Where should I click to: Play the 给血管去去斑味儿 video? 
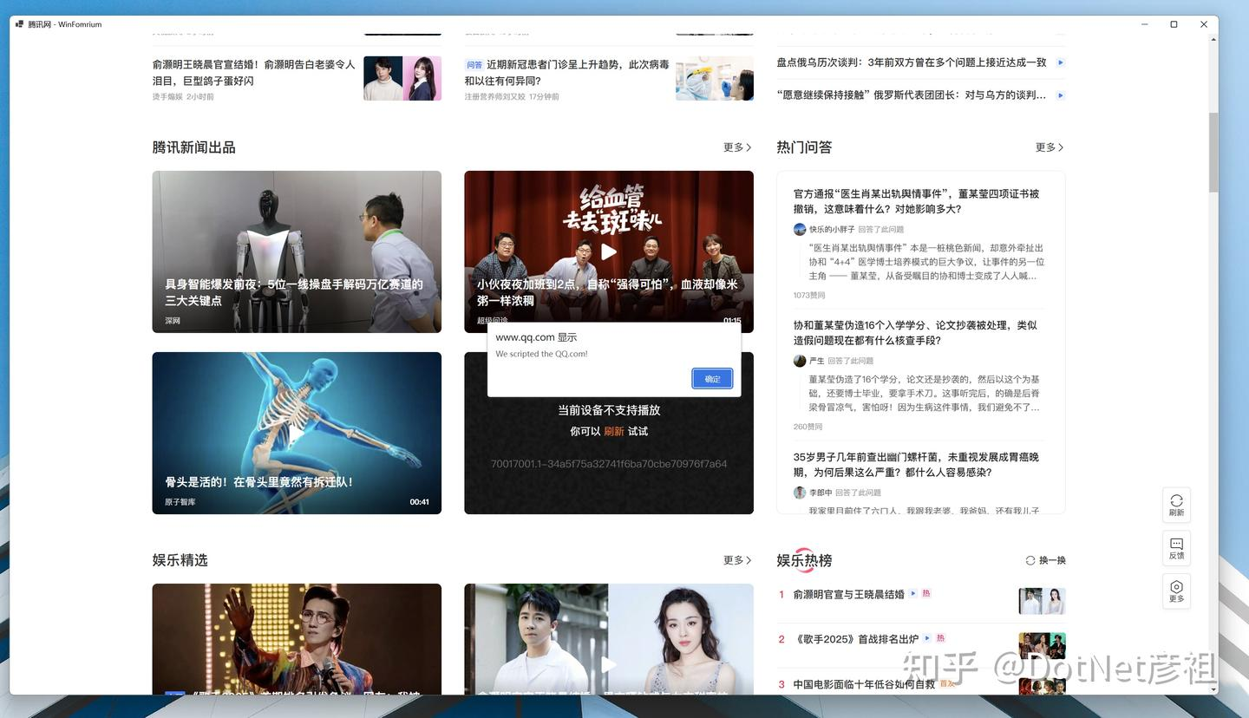tap(609, 251)
